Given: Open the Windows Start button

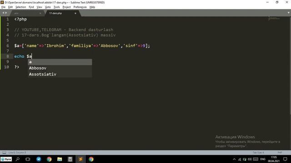Looking at the screenshot, I should click(x=6, y=159).
